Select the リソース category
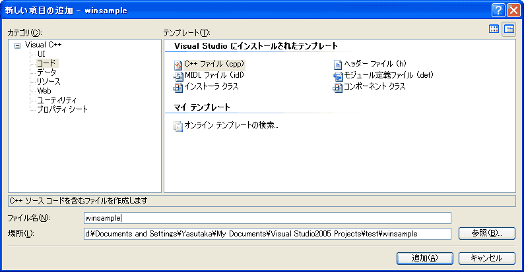The image size is (524, 272). click(49, 81)
